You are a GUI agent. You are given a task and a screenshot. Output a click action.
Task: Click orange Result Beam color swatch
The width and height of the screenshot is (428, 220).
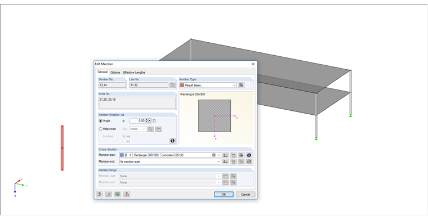pyautogui.click(x=182, y=86)
